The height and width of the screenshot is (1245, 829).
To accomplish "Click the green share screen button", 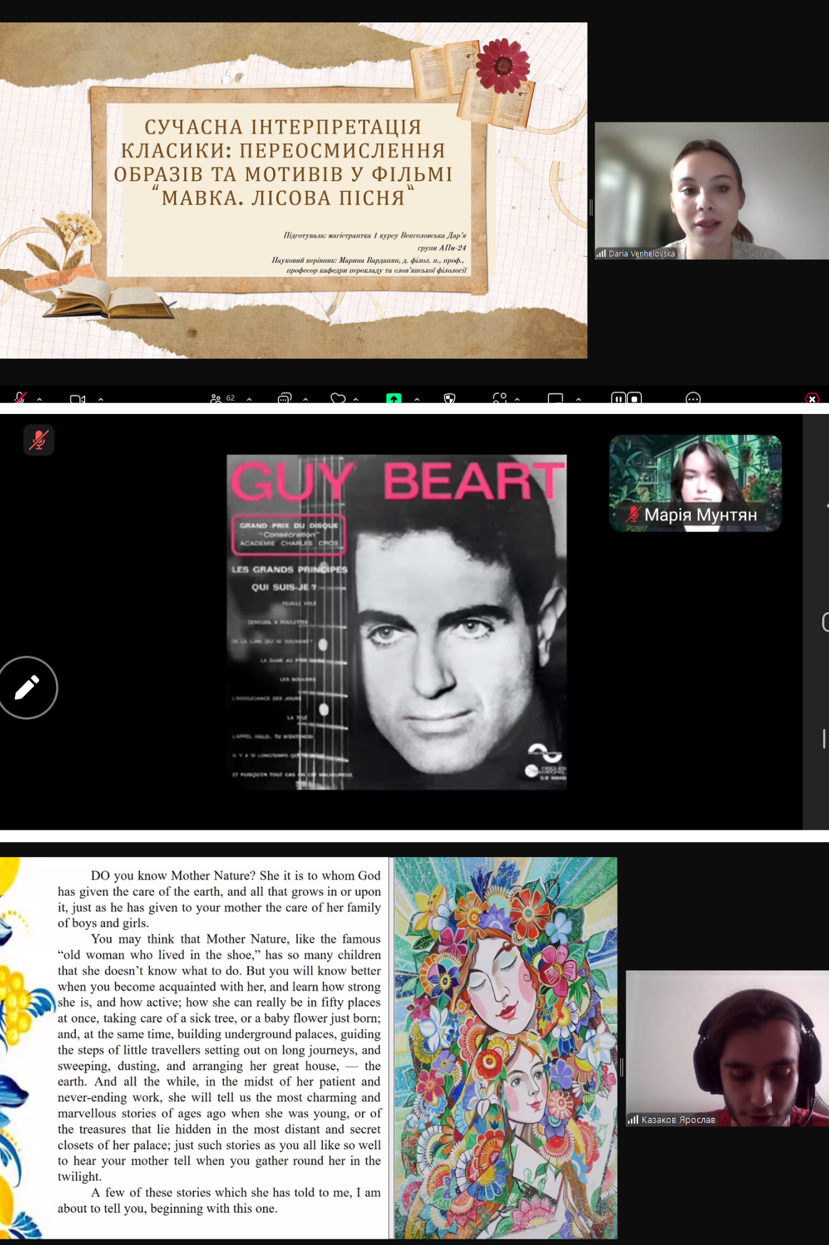I will (x=393, y=398).
